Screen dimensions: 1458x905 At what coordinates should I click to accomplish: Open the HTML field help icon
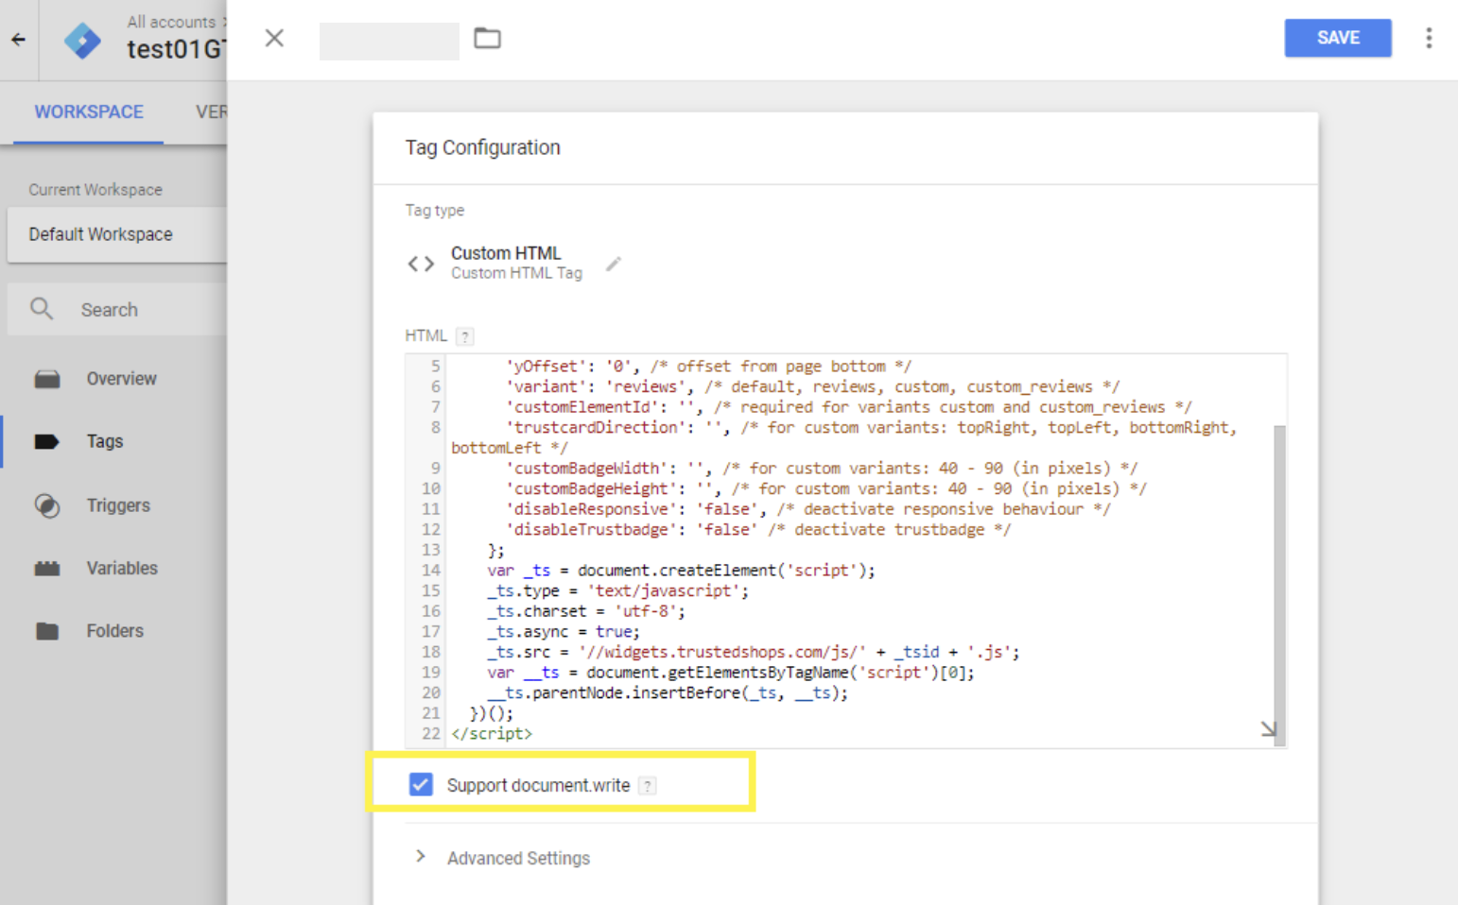click(x=464, y=336)
